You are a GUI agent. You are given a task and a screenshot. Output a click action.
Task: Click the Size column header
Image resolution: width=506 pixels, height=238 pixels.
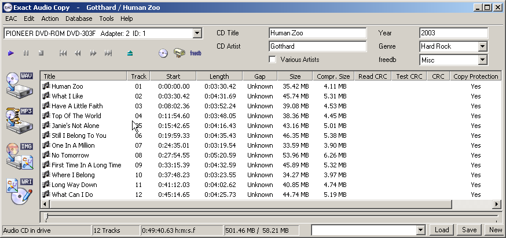pyautogui.click(x=295, y=76)
